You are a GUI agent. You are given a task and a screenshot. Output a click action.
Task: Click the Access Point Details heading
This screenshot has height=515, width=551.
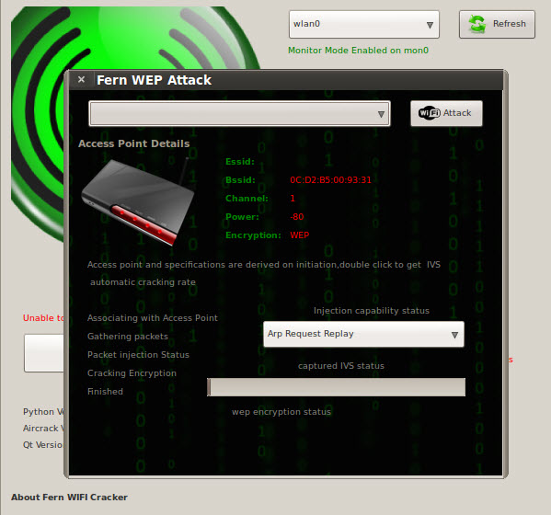pyautogui.click(x=134, y=143)
